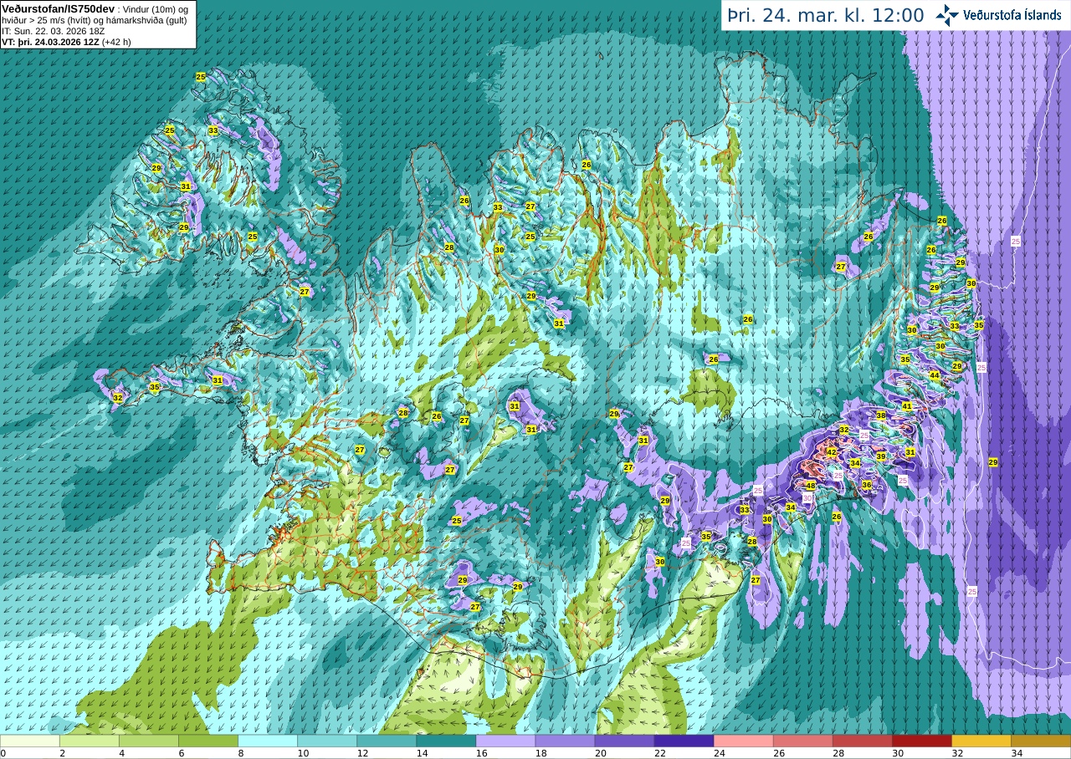Pick the light cyan 8–10 legend swatch
The height and width of the screenshot is (759, 1071).
tap(268, 741)
